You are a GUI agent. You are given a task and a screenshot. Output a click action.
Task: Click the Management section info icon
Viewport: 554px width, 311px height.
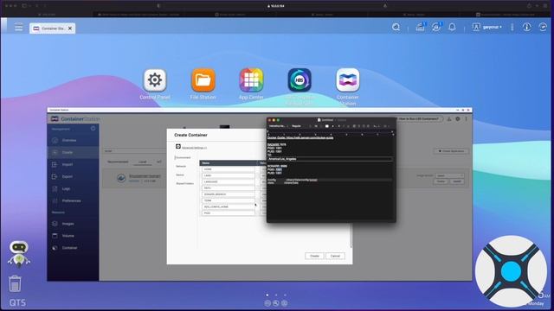[93, 129]
